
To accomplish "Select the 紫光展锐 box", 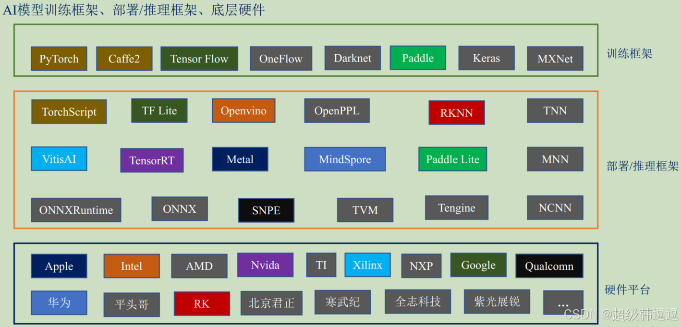I will click(497, 302).
